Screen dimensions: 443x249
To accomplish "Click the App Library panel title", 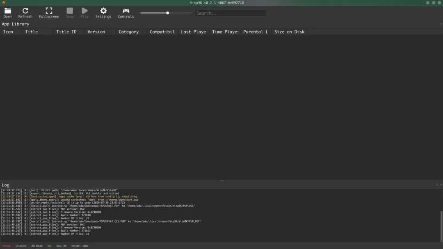I will click(x=16, y=24).
